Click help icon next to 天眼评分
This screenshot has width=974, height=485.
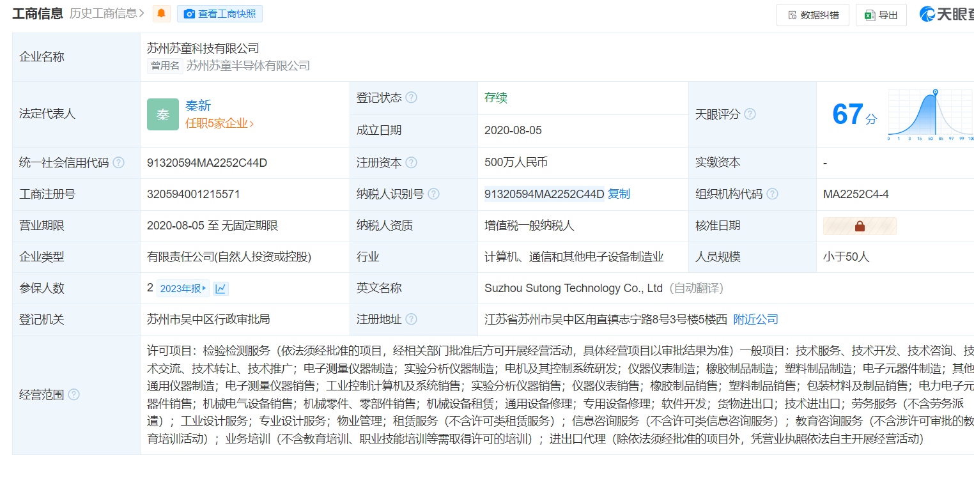[750, 114]
